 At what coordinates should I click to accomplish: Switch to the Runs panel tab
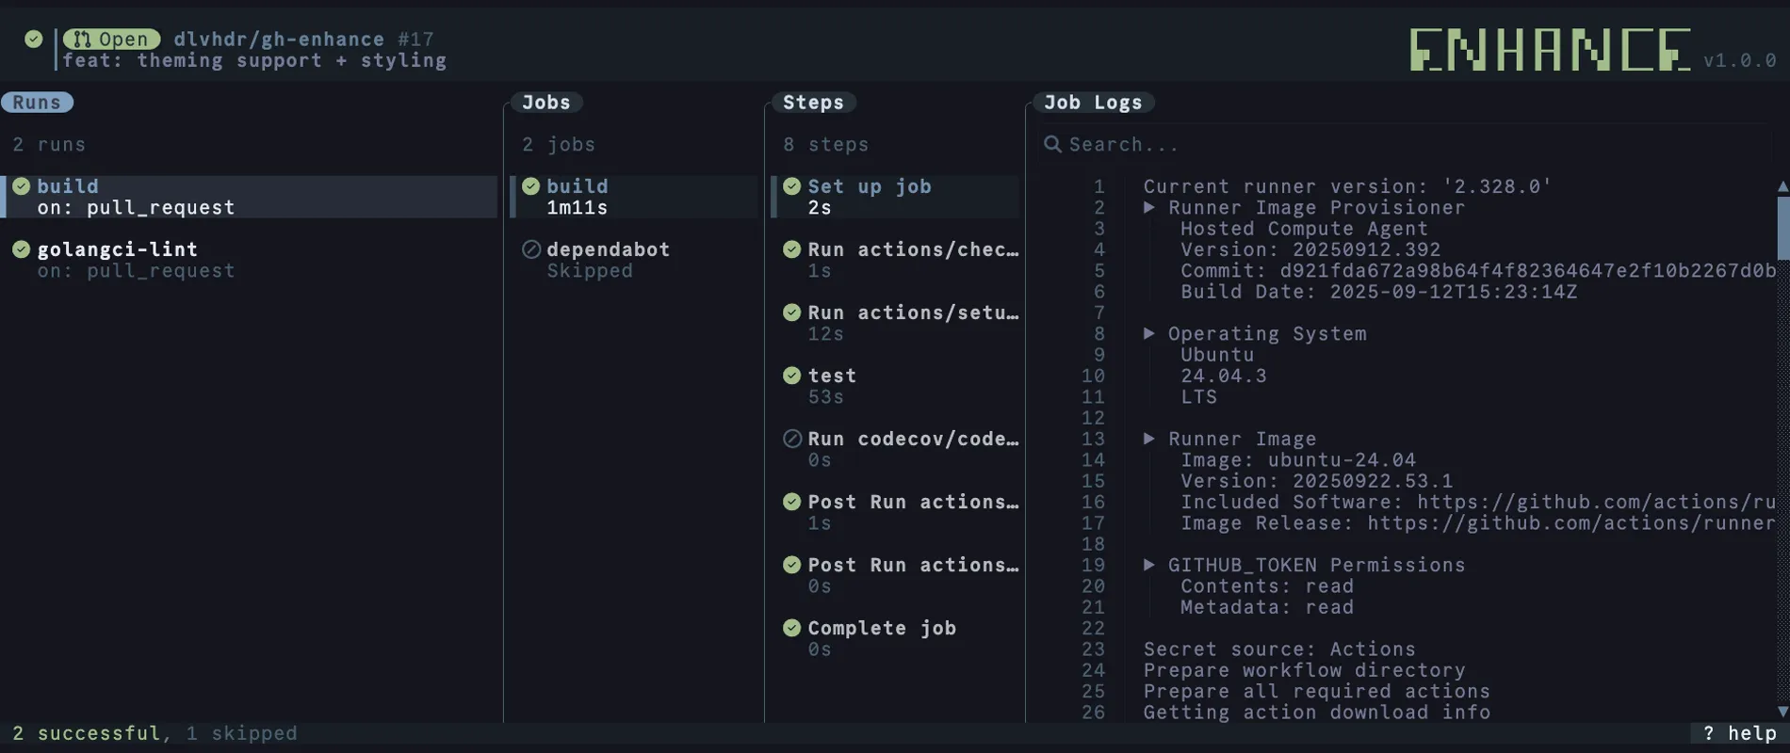(37, 103)
